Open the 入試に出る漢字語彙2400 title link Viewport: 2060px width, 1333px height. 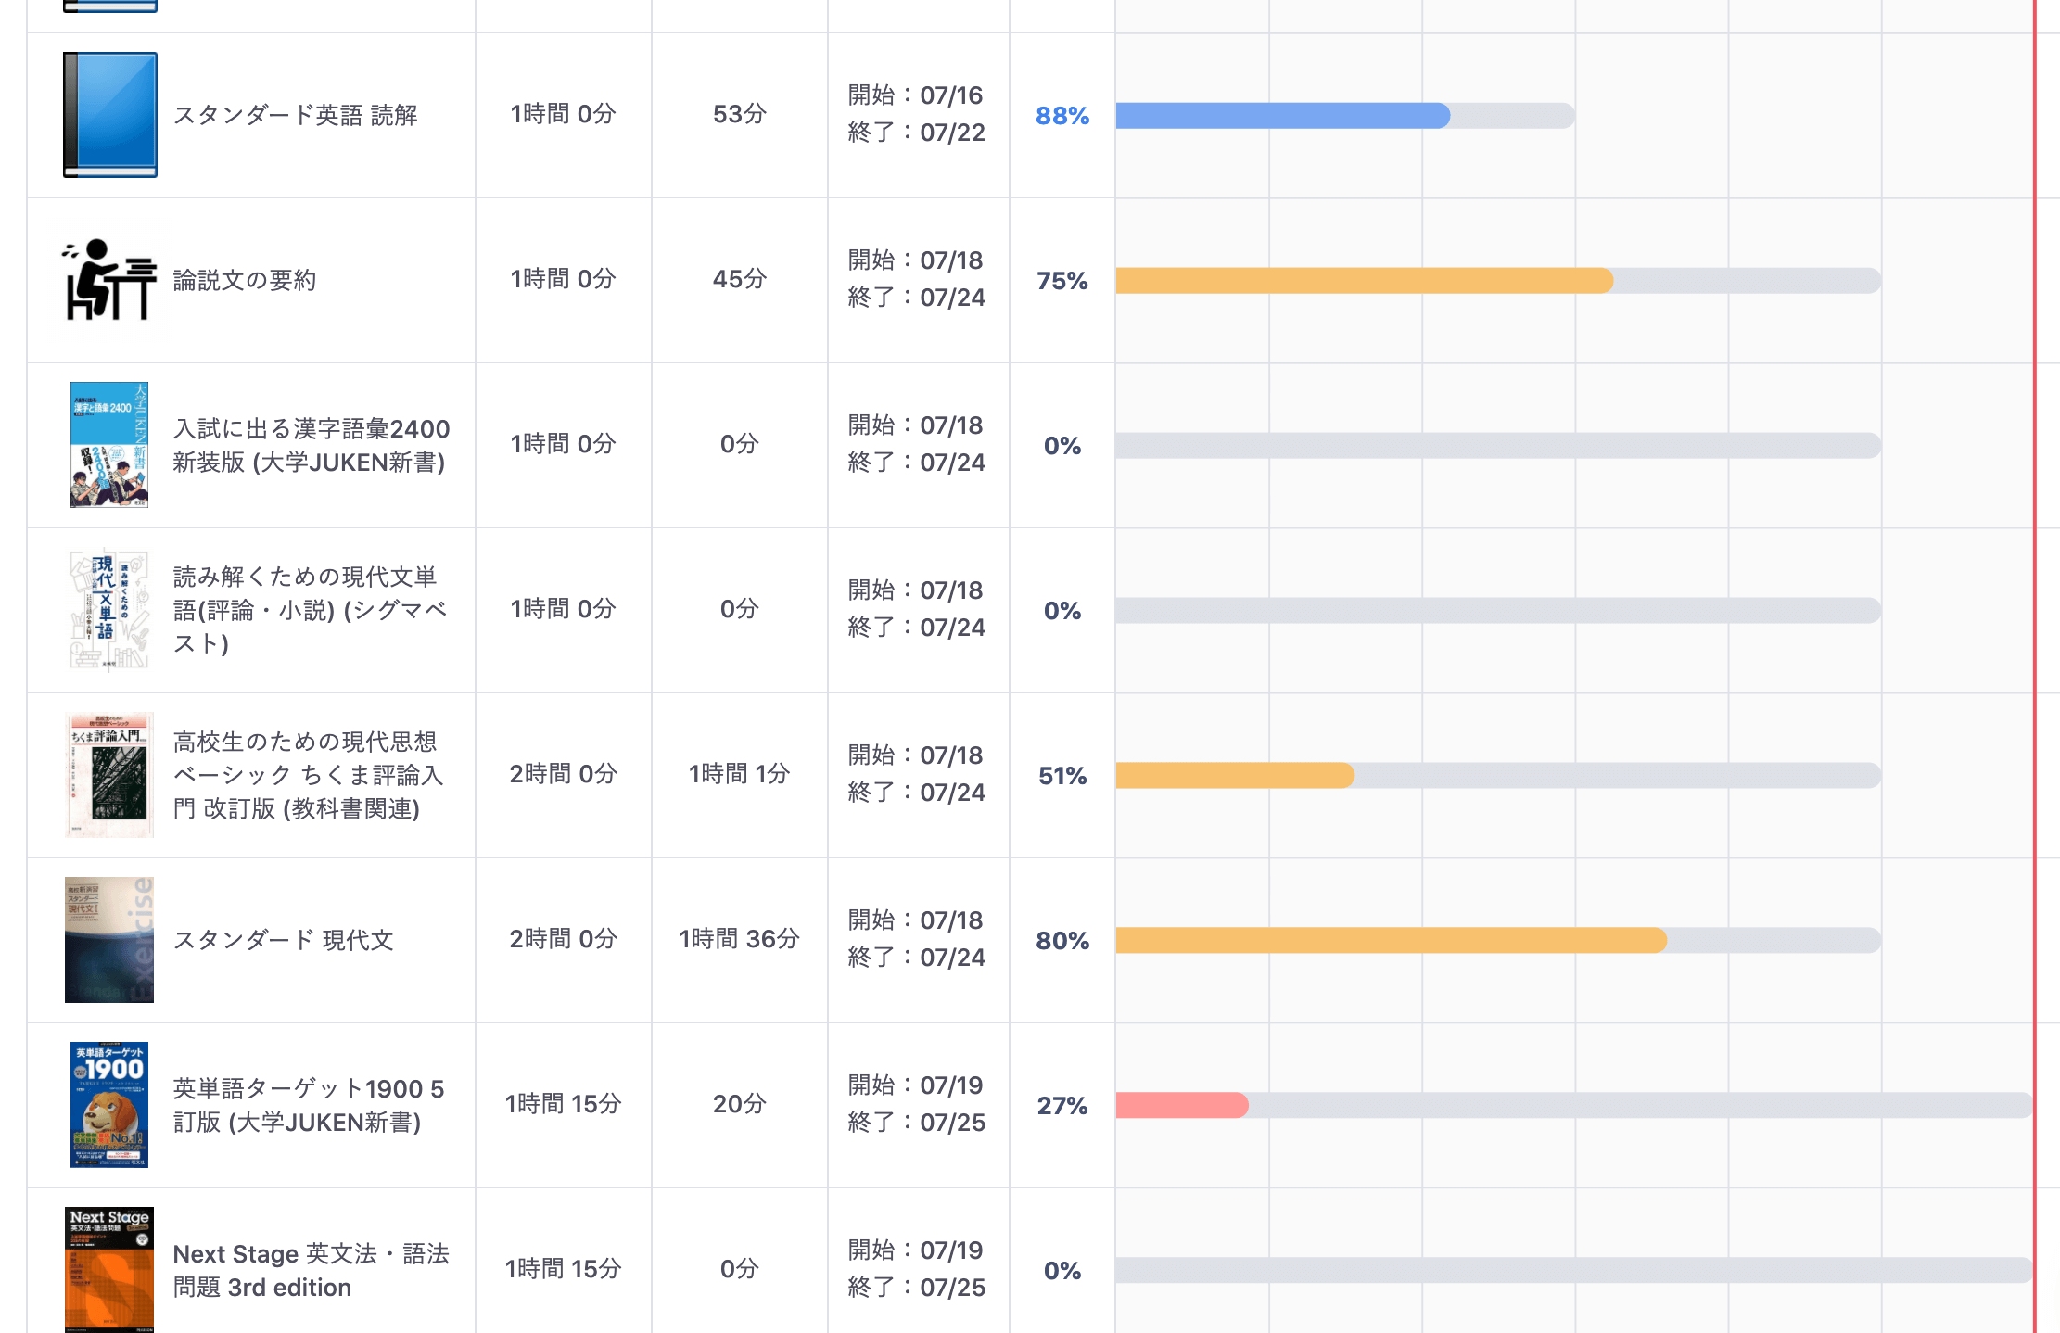coord(311,445)
